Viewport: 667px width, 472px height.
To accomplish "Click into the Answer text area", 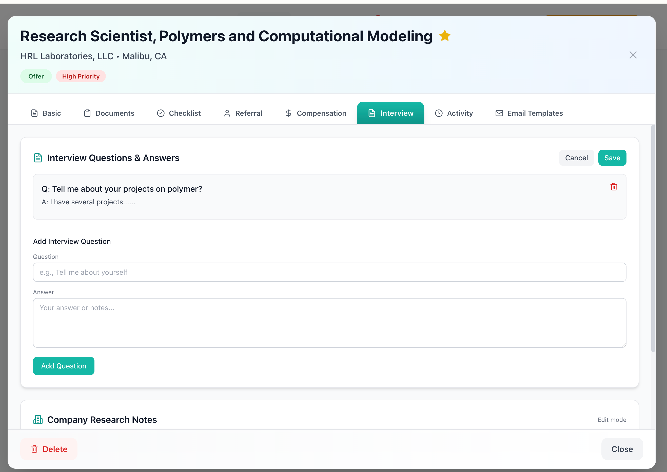I will tap(329, 323).
